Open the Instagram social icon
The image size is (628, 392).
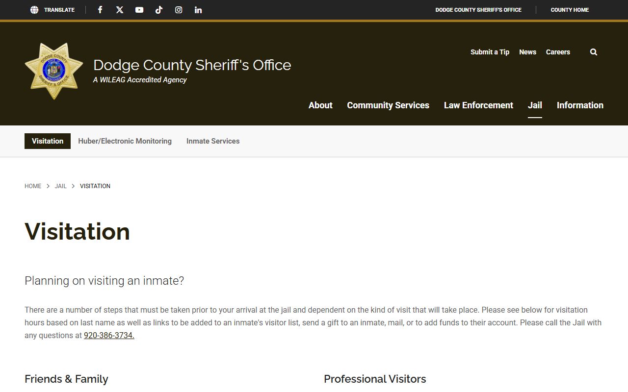(179, 10)
